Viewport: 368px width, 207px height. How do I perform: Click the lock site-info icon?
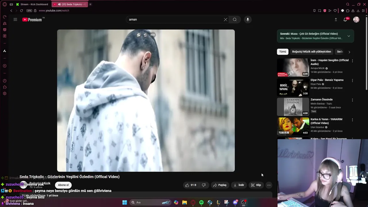coord(35,11)
